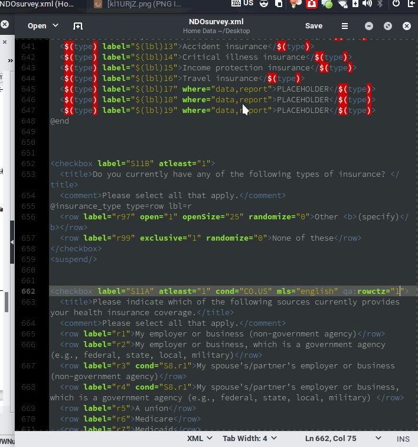
Task: Click the power button tray icon
Action: (396, 4)
